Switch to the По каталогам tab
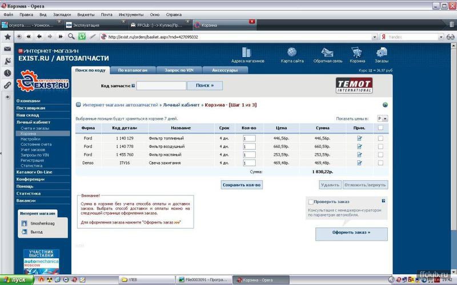 pyautogui.click(x=133, y=70)
